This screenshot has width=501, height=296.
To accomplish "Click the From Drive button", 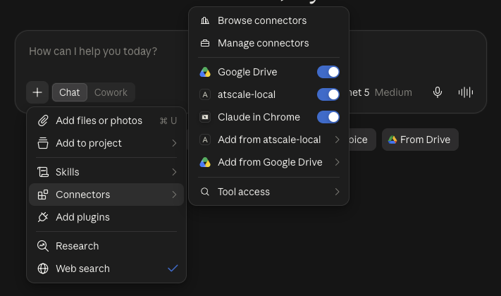I will 420,140.
